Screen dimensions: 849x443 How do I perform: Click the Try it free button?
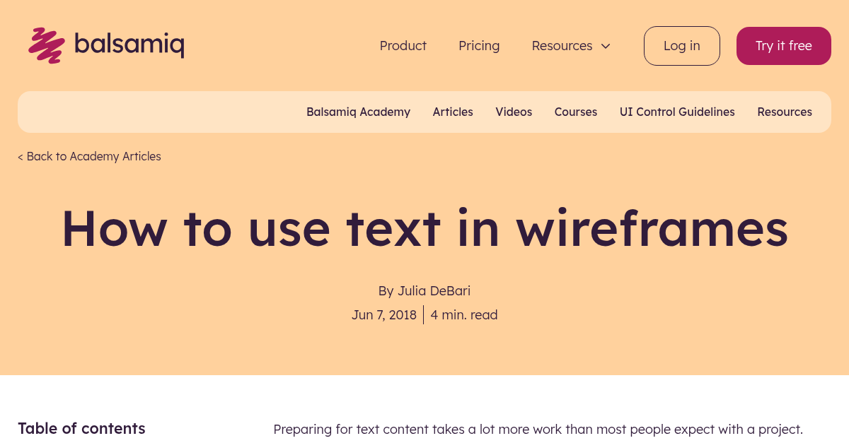[783, 45]
